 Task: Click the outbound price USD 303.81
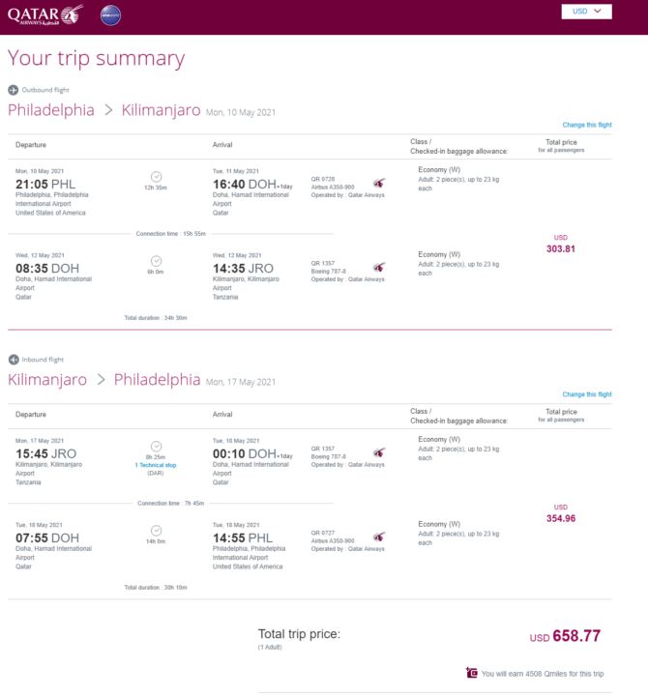click(560, 244)
